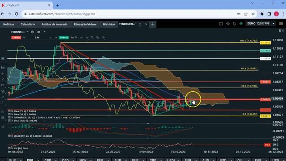Close the TENDENCIA workspace tab
The height and width of the screenshot is (161, 286).
(x=146, y=24)
